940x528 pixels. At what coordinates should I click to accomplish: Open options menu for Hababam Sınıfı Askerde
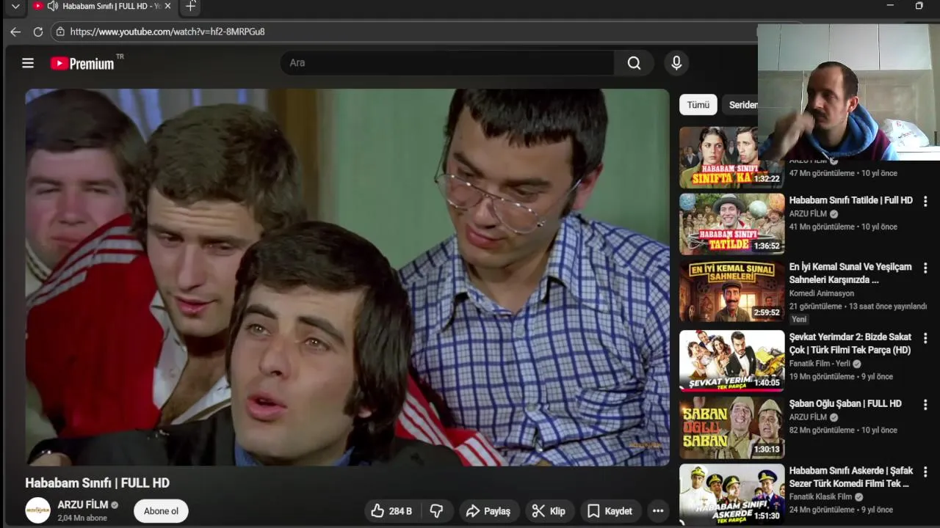coord(925,472)
